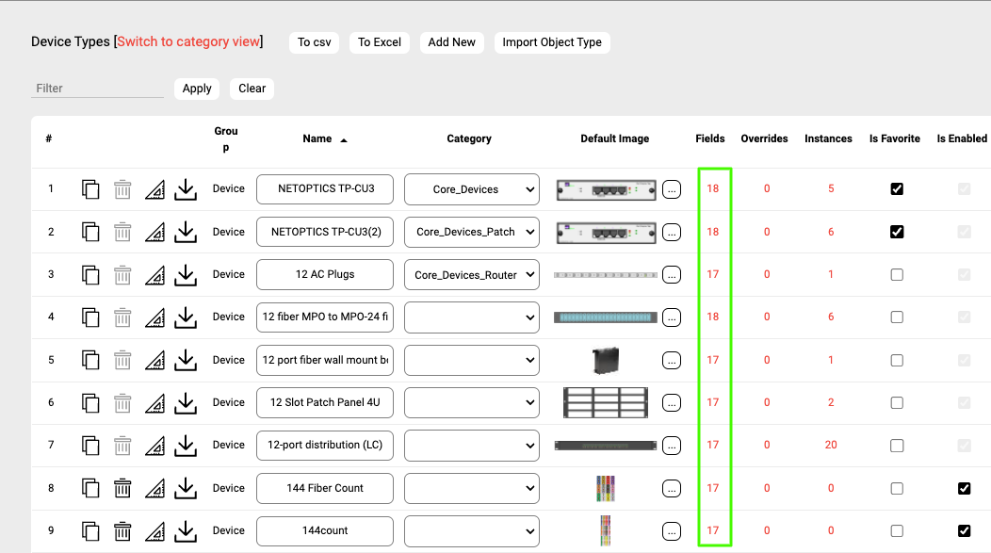Click the trash icon for 144 Fiber Count
The width and height of the screenshot is (991, 553).
coord(122,488)
